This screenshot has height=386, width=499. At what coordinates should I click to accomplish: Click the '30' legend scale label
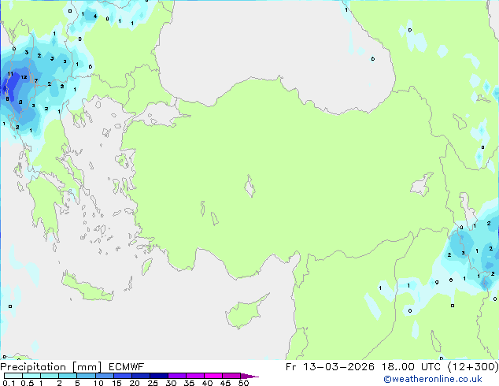pyautogui.click(x=171, y=383)
